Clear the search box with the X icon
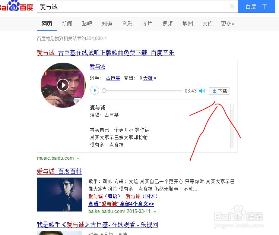This screenshot has height=235, width=279. (x=232, y=7)
